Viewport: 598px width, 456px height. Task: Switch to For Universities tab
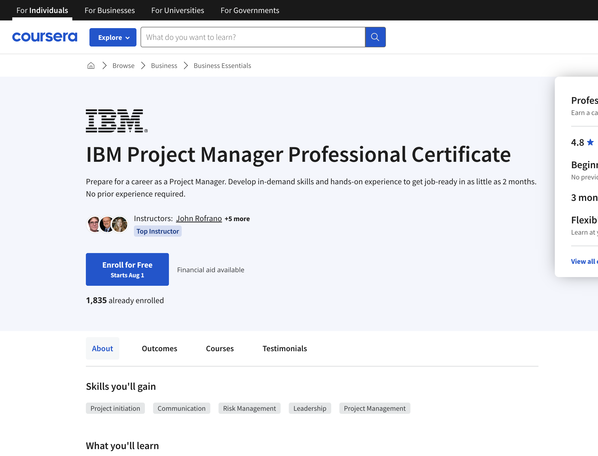[178, 10]
